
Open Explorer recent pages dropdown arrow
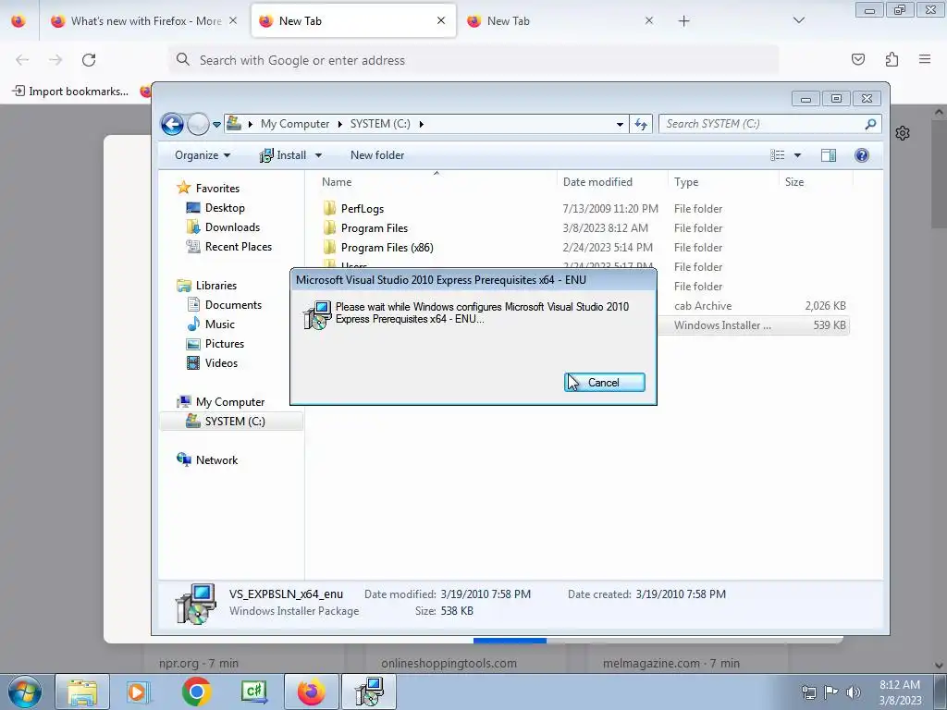[216, 125]
